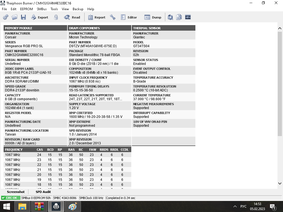This screenshot has height=212, width=283.
Task: Click the copy documents toolbar icon
Action: 179,17
